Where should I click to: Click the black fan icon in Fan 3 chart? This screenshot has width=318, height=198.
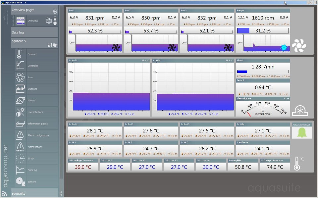(228, 48)
